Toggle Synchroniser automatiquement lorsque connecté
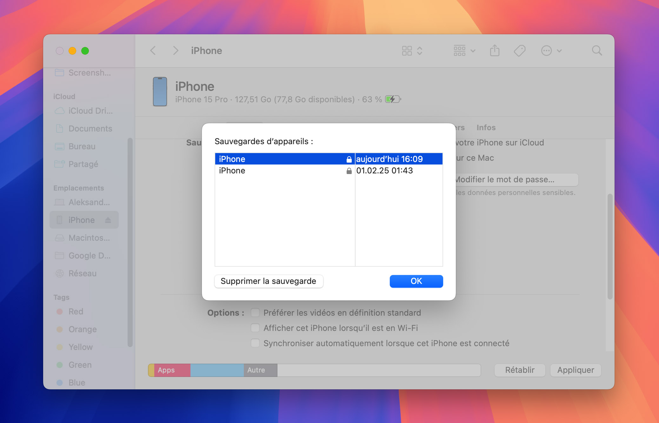This screenshot has height=423, width=659. pos(255,343)
